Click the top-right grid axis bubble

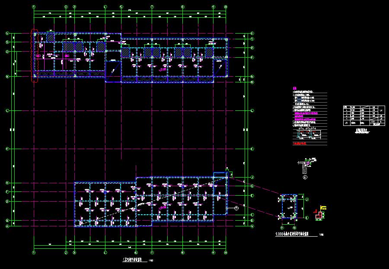(x=226, y=7)
